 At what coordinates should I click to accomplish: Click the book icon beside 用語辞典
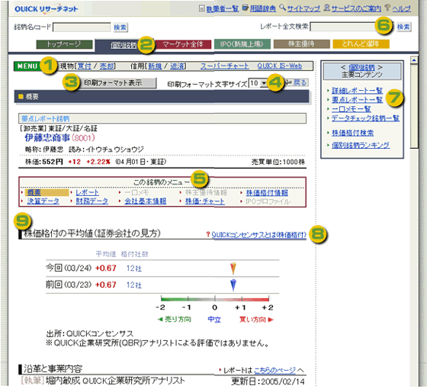(245, 8)
